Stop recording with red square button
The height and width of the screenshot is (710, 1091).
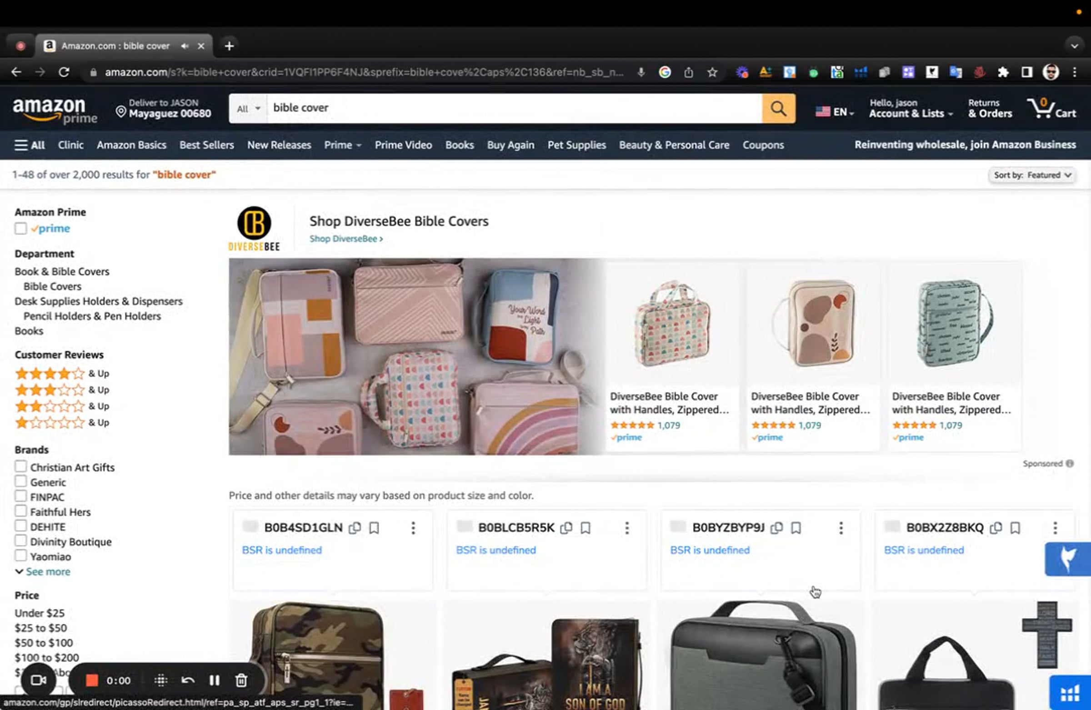click(x=92, y=680)
